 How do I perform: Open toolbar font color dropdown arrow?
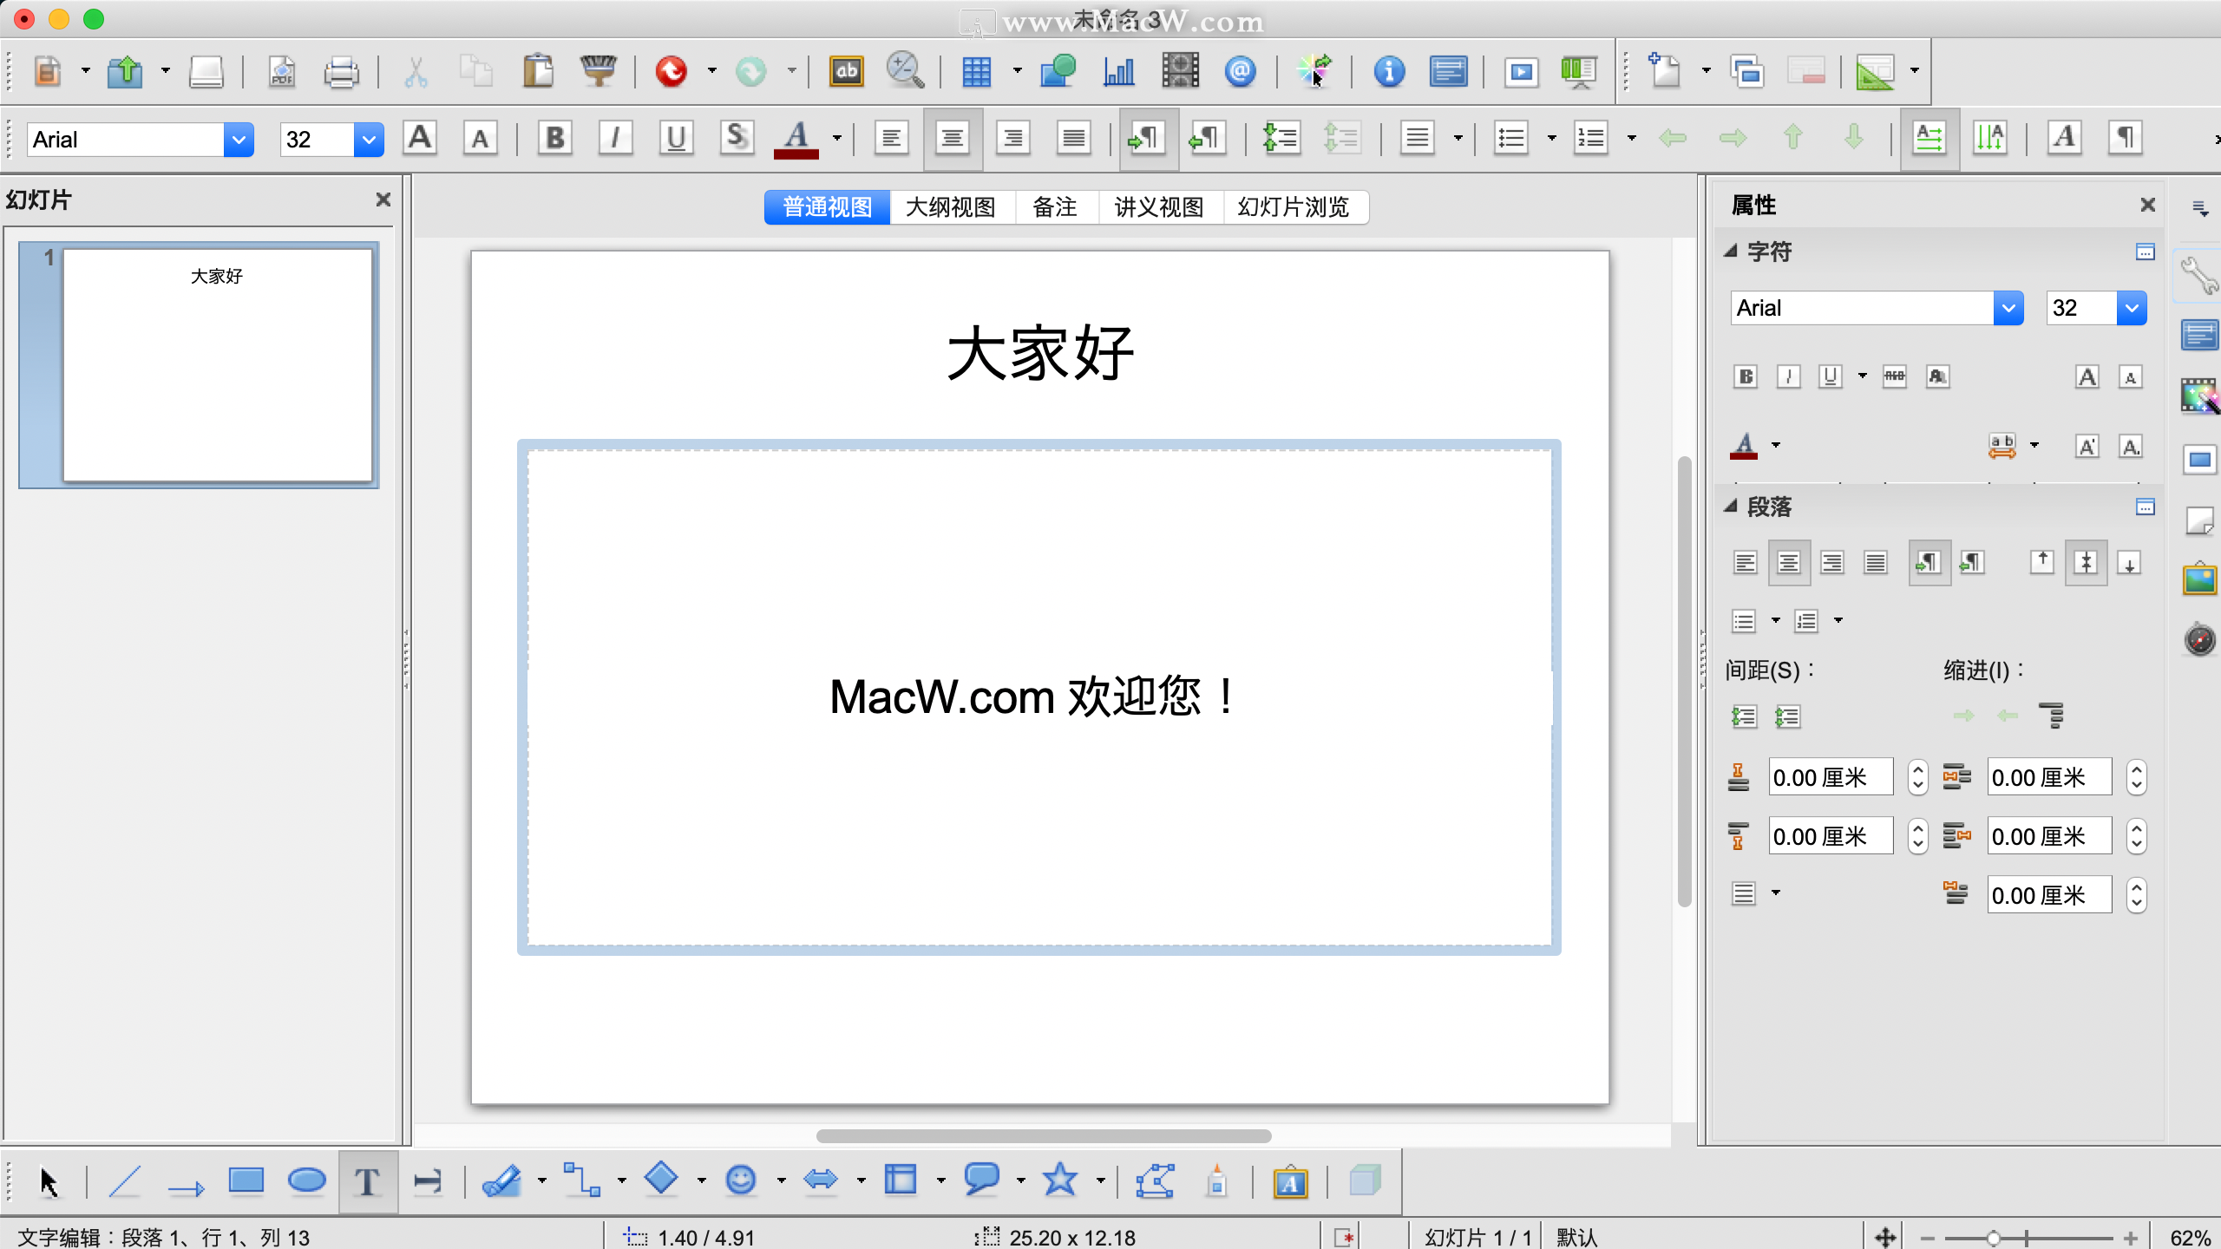tap(837, 138)
